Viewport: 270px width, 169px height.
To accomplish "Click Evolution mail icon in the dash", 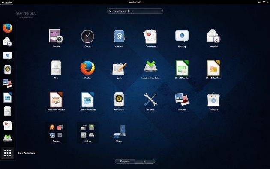I will click(8, 42).
